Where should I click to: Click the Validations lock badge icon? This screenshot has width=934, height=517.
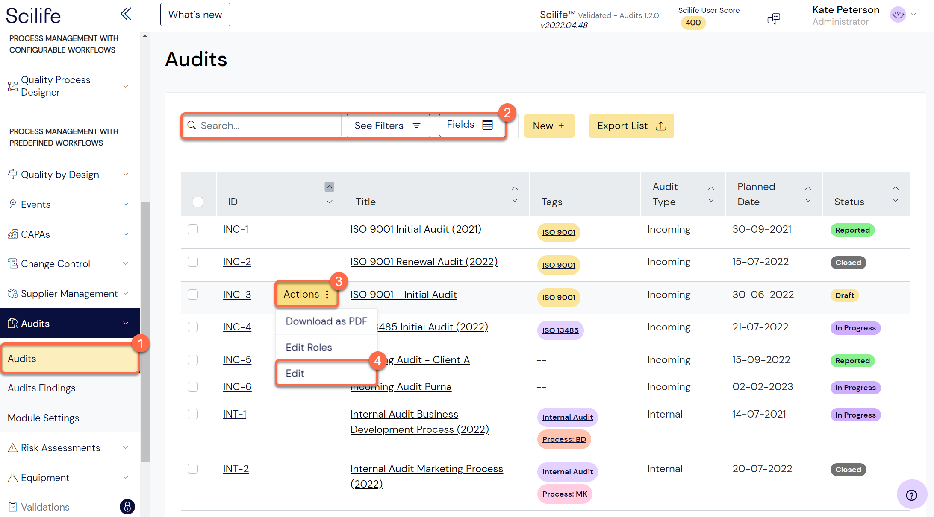(127, 507)
